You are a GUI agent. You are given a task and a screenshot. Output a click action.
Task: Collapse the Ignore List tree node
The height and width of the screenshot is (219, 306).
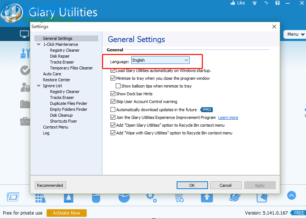39,86
